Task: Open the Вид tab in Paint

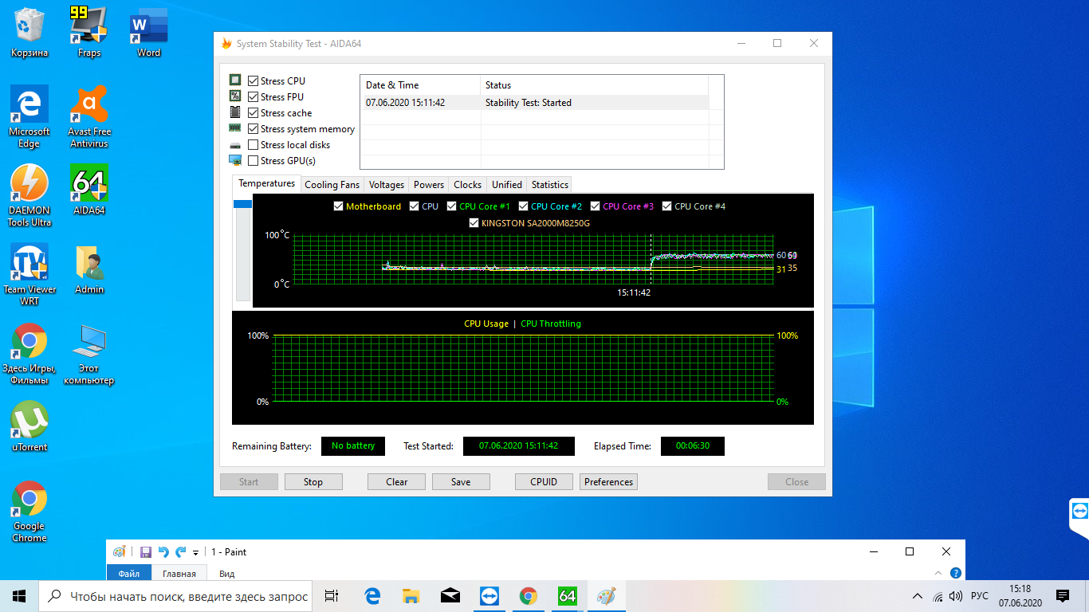Action: pyautogui.click(x=227, y=574)
